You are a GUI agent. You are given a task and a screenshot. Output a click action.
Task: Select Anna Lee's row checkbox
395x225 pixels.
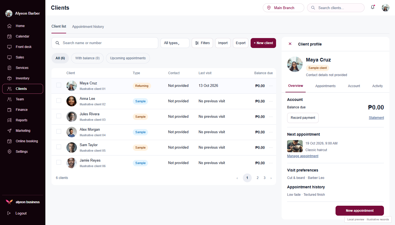click(59, 101)
